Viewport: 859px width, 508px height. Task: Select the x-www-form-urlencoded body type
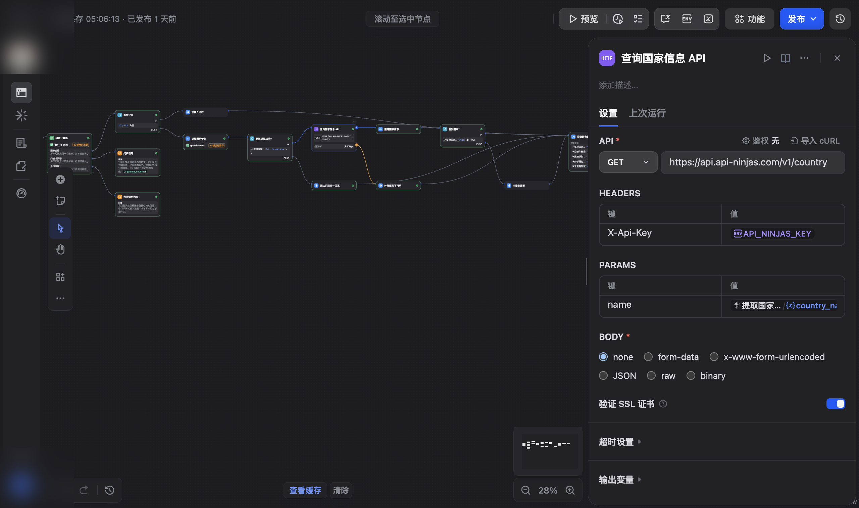pyautogui.click(x=714, y=357)
